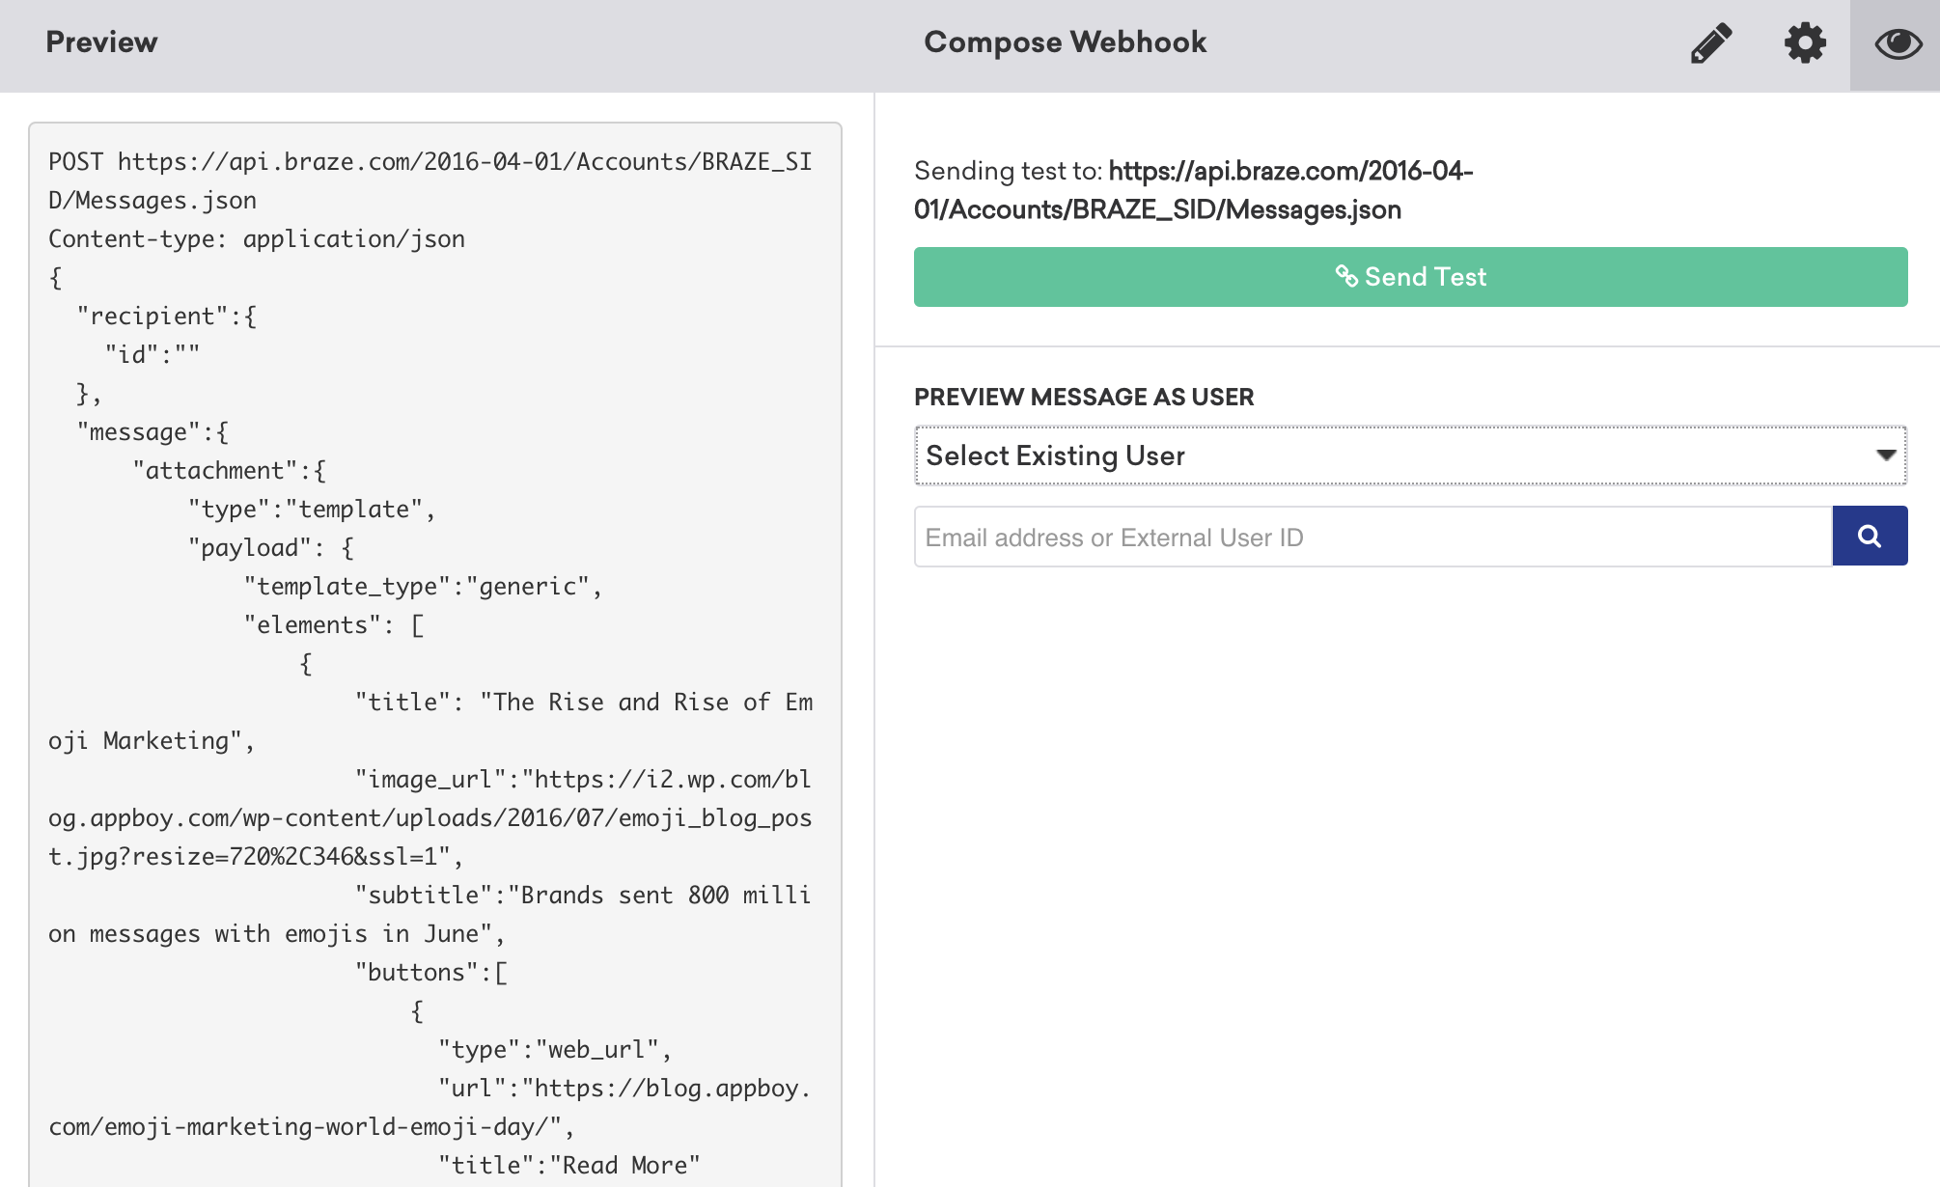Click the "payload": { line
Viewport: 1940px width, 1187px height.
(271, 547)
